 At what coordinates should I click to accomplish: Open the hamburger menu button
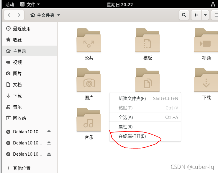[215, 15]
